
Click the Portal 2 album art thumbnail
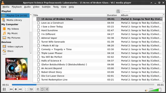click(x=16, y=69)
